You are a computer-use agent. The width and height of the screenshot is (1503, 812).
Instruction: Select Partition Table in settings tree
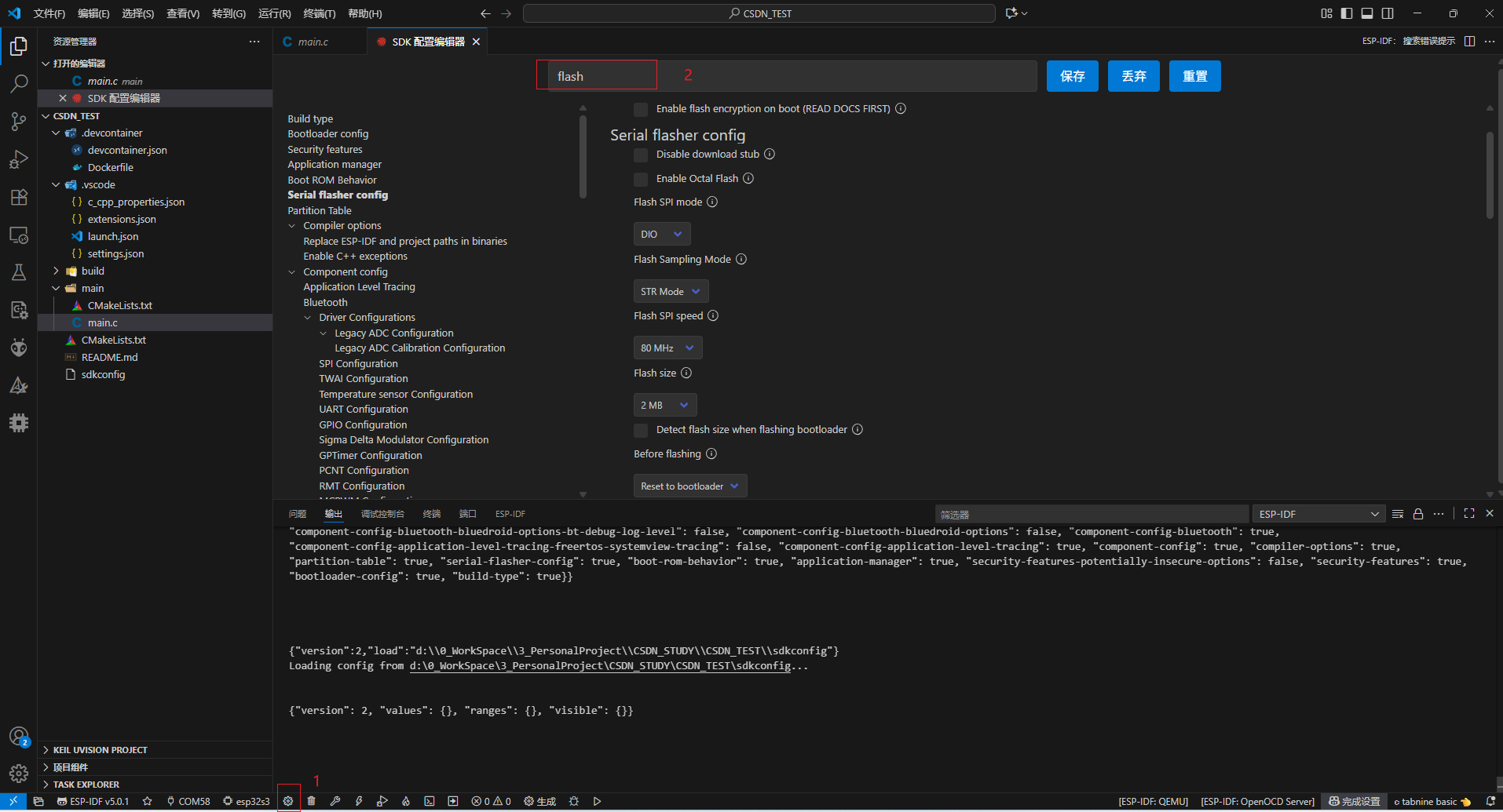320,210
